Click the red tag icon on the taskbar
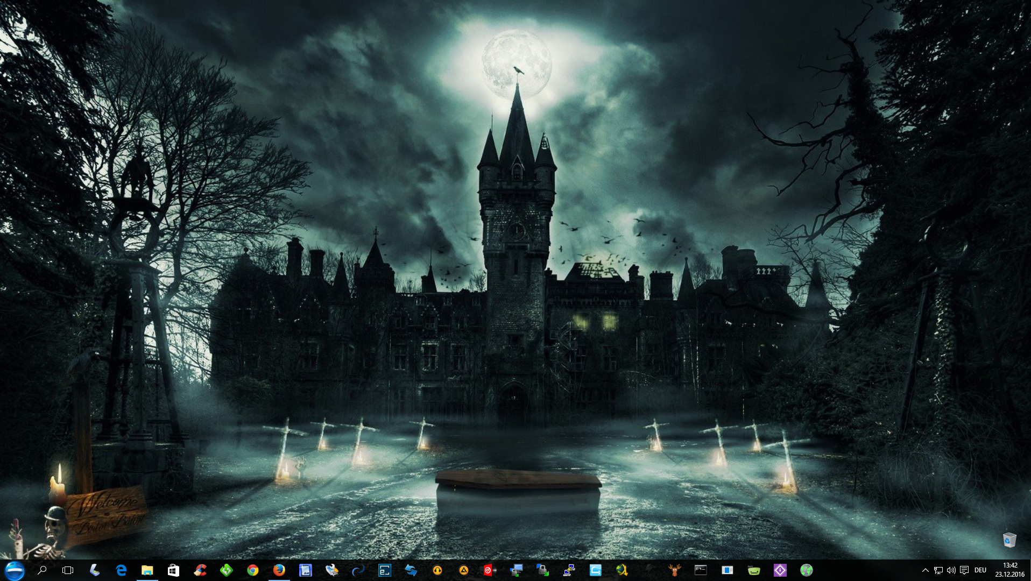Viewport: 1031px width, 581px height. point(490,570)
